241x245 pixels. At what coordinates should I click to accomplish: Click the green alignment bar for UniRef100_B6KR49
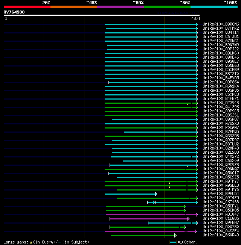[x=143, y=236]
